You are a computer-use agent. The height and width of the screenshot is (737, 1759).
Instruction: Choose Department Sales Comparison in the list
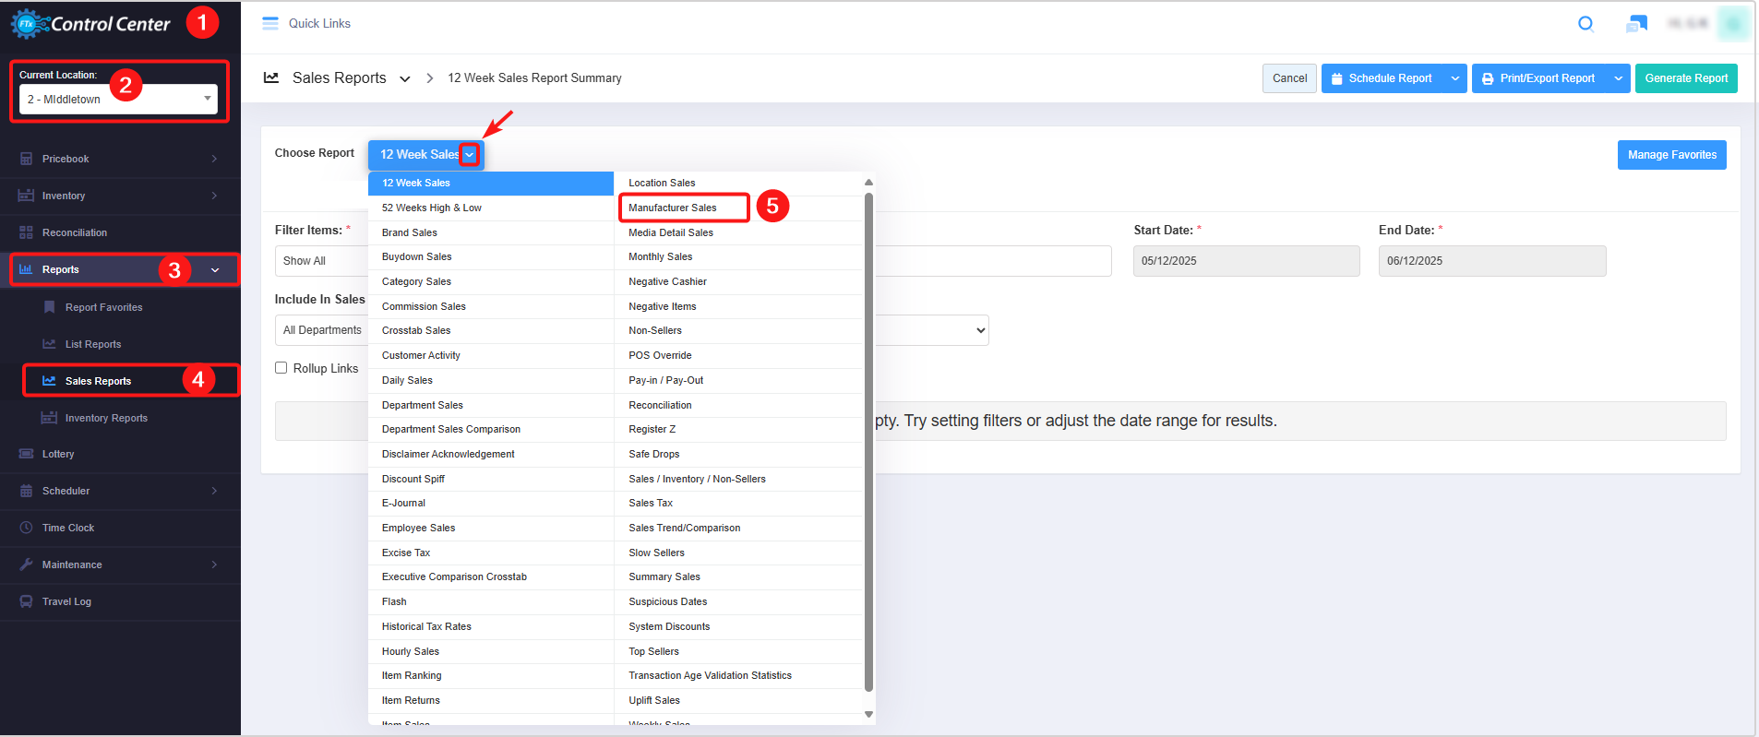(451, 430)
